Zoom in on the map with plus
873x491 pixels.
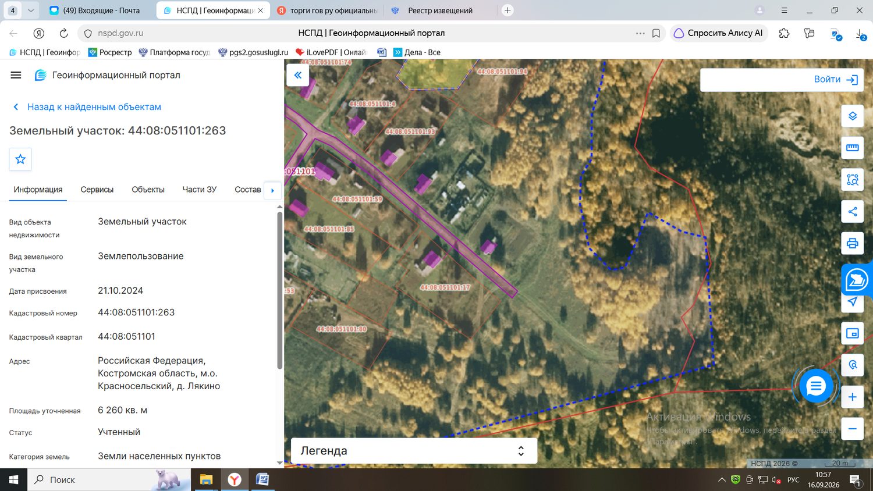click(853, 397)
